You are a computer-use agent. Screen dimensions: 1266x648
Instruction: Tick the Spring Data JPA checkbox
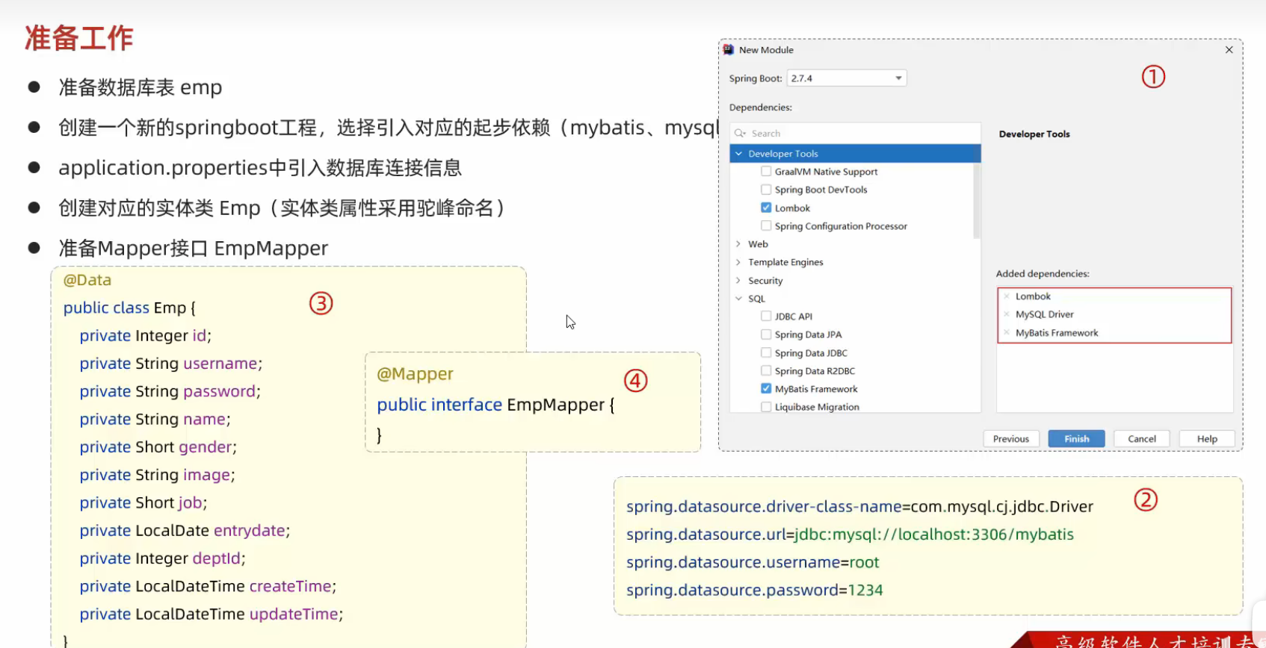coord(766,334)
